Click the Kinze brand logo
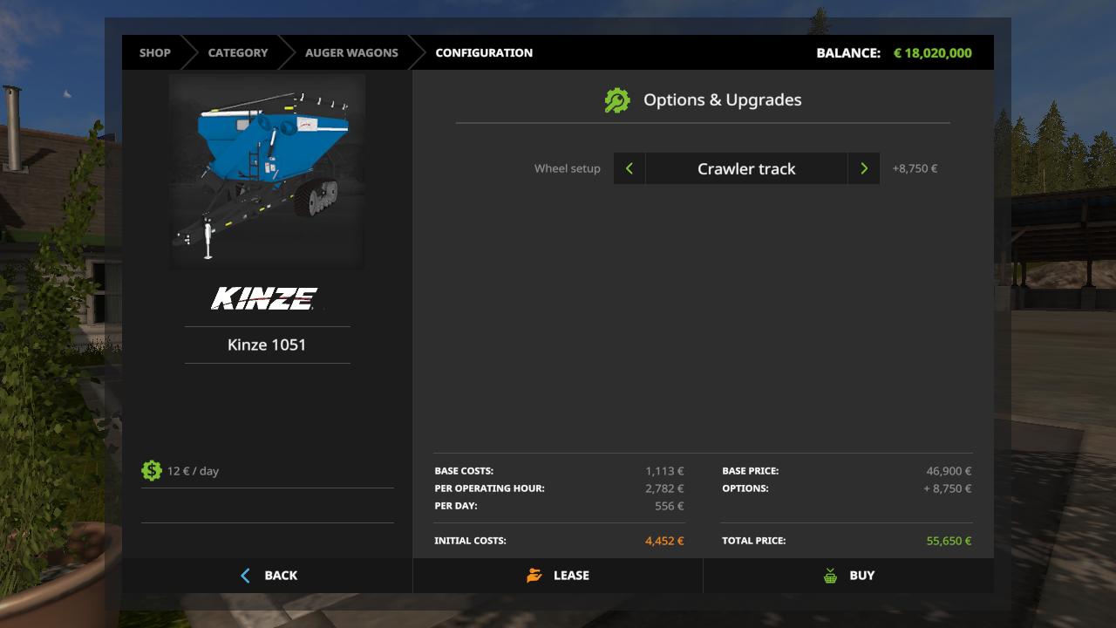The image size is (1116, 628). [x=265, y=298]
